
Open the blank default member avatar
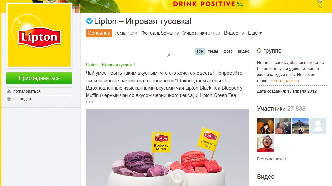point(318,126)
